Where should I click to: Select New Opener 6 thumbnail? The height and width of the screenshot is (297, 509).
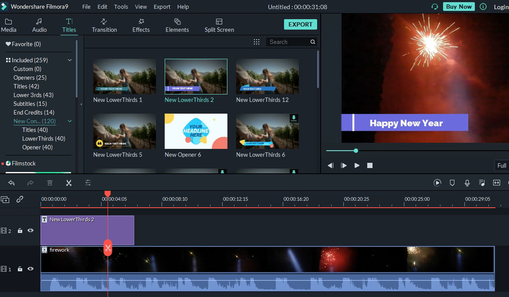[196, 131]
